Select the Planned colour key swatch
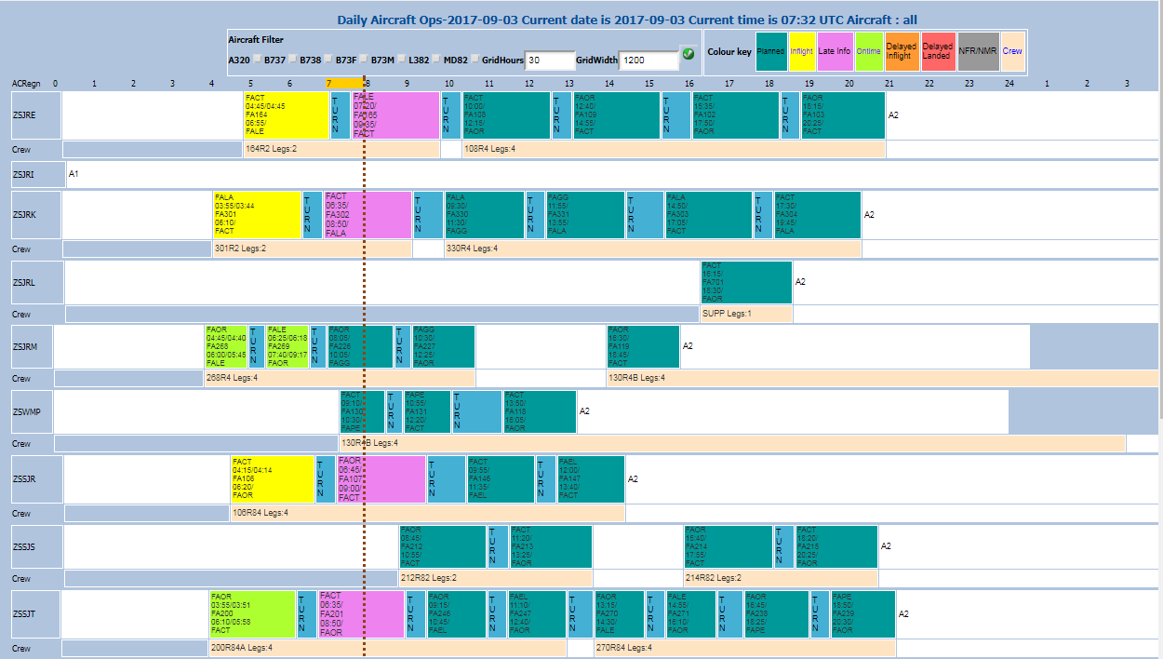Viewport: 1163px width, 659px height. tap(770, 51)
